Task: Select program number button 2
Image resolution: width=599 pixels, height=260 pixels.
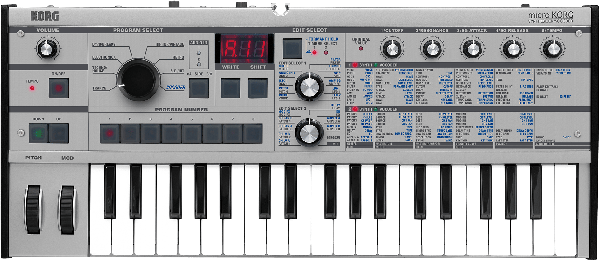Action: coord(130,133)
